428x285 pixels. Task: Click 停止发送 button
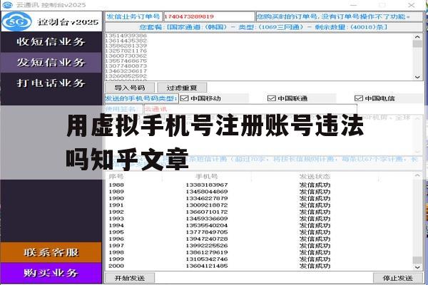tap(398, 278)
